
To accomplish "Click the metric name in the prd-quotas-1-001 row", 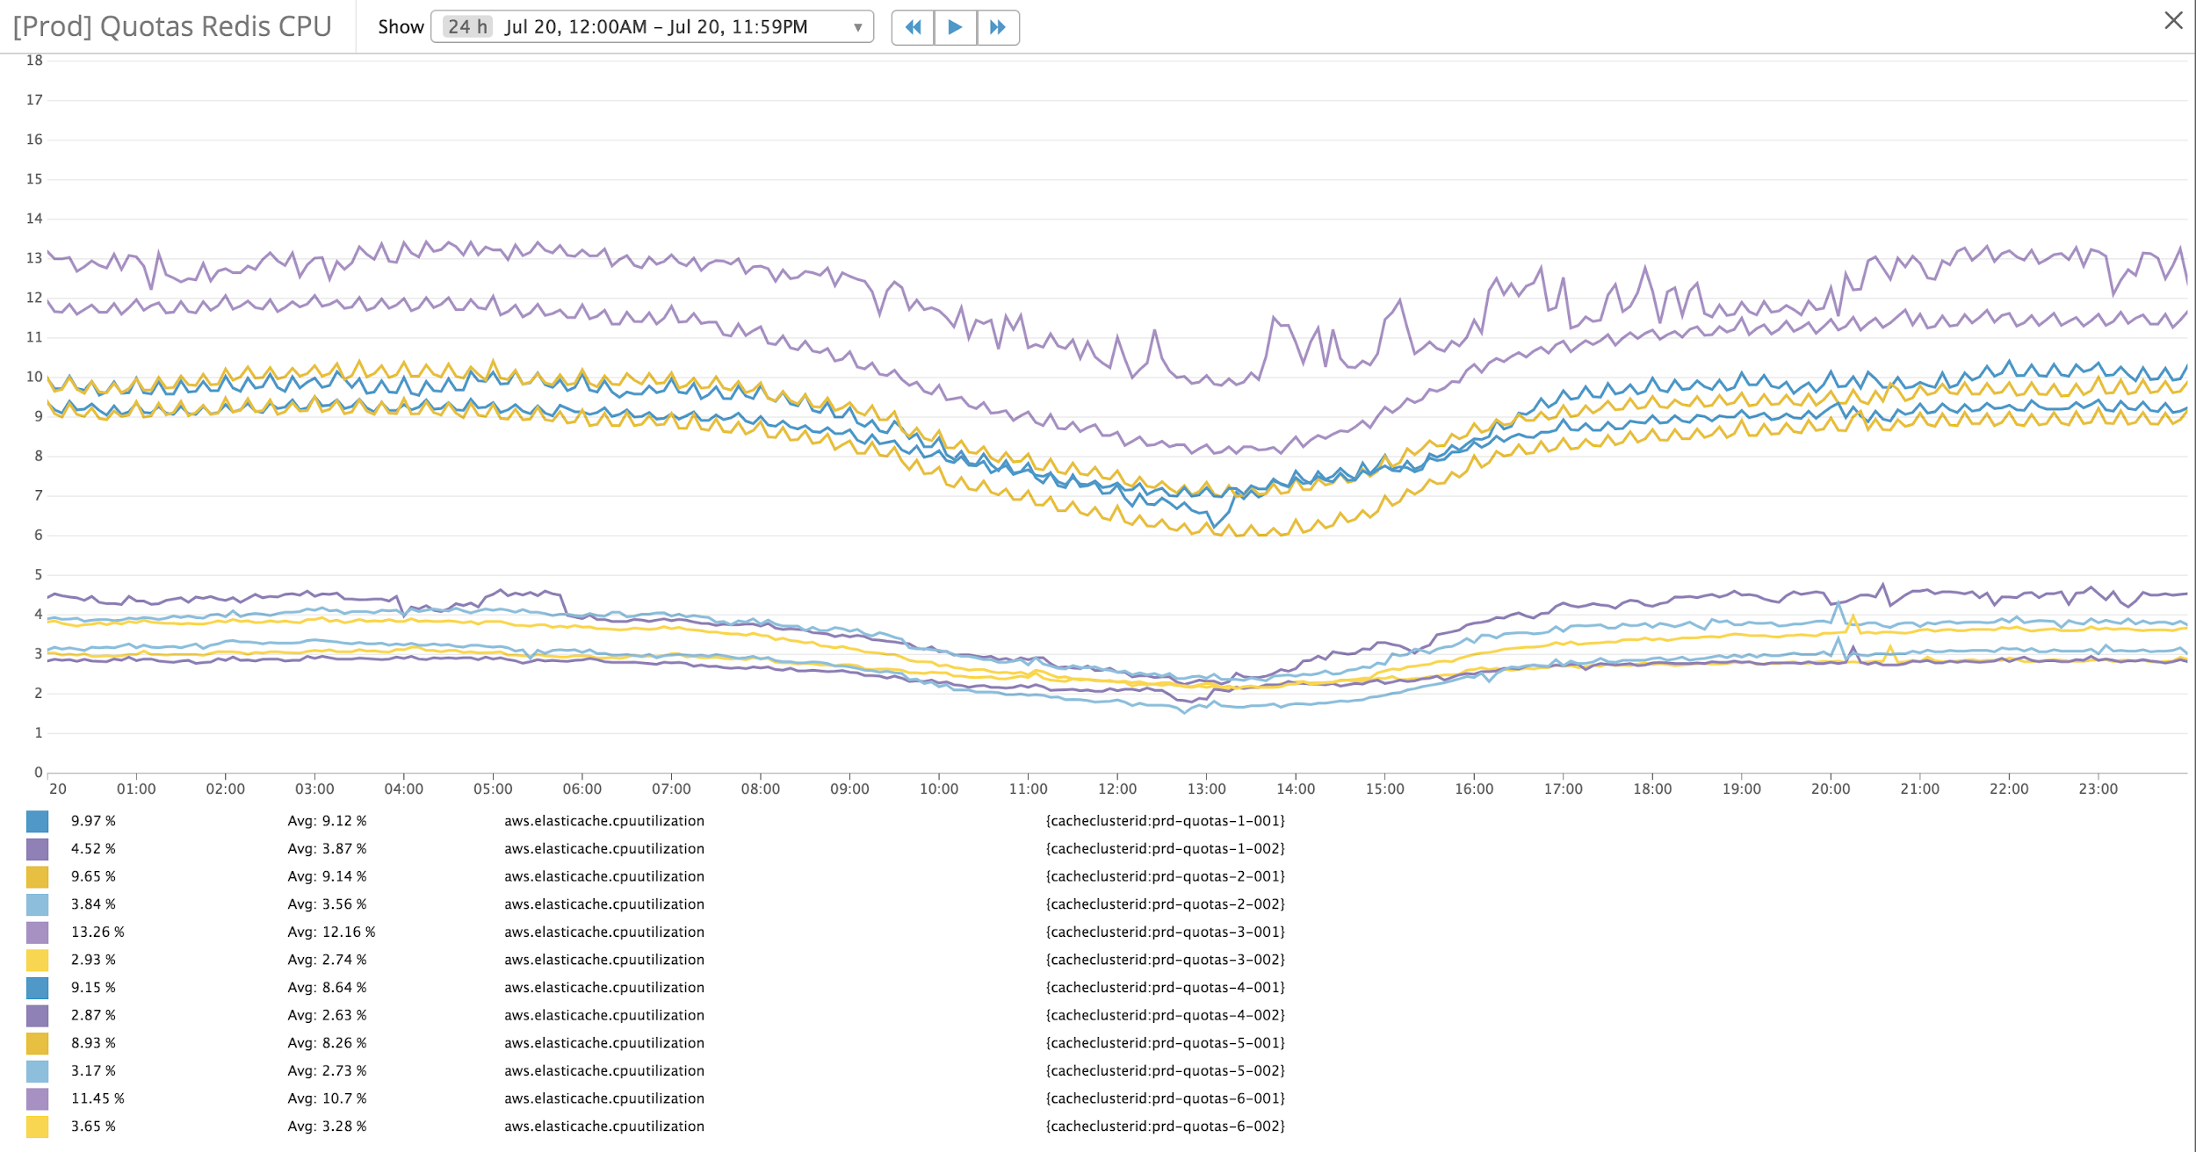I will pos(604,821).
